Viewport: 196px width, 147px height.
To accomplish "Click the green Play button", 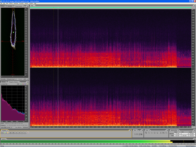I will pyautogui.click(x=5, y=133).
